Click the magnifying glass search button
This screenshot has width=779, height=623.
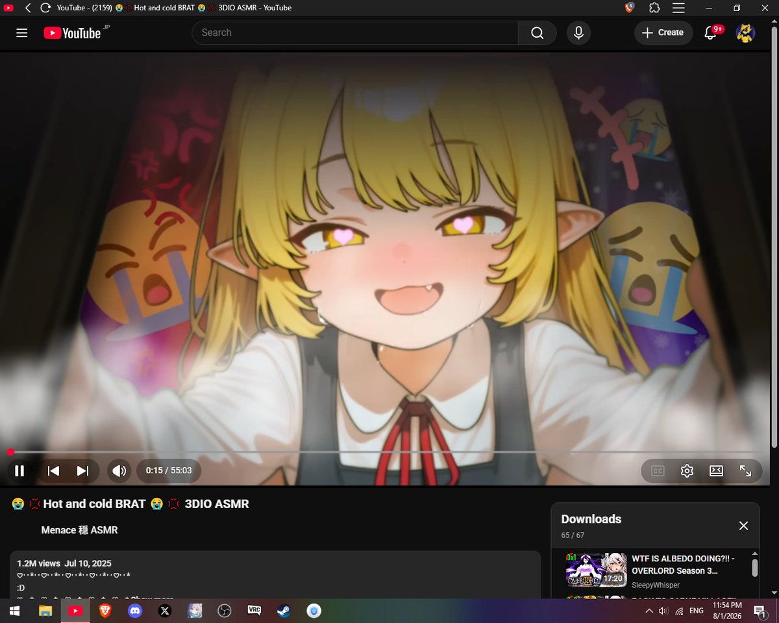point(537,32)
